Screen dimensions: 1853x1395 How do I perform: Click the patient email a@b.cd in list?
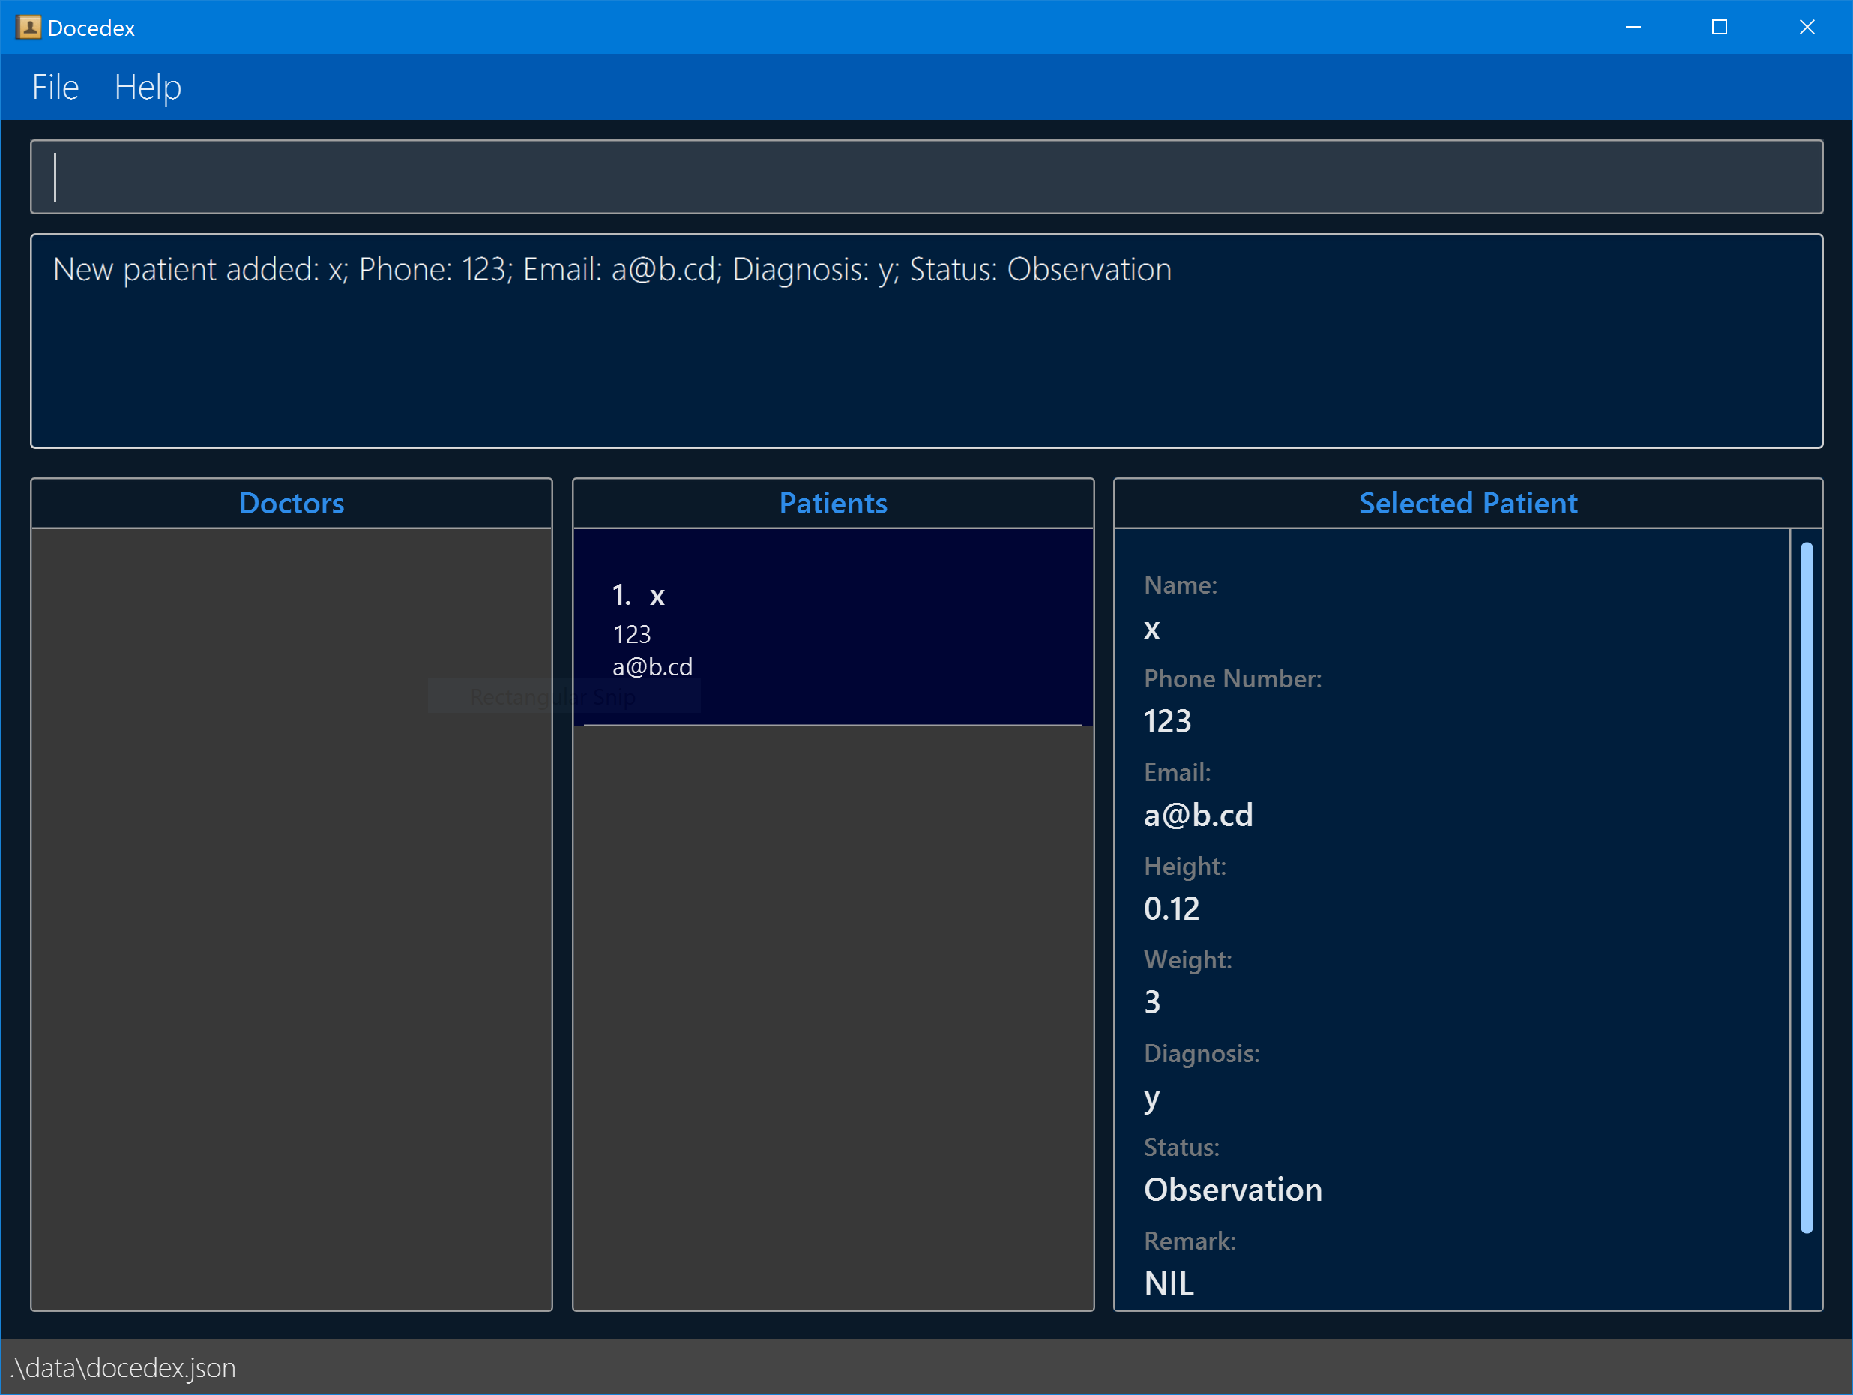click(653, 668)
